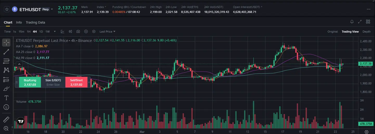Switch to the Info tab
Screen dimensions: 375x134
[19, 23]
